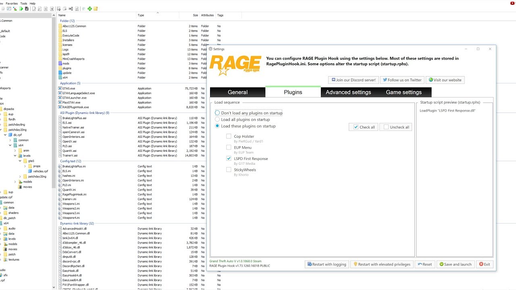Click the Size column header
Viewport: 516px width, 290px height.
click(x=189, y=15)
